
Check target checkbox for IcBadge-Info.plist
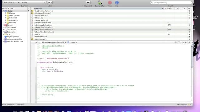coord(189,16)
